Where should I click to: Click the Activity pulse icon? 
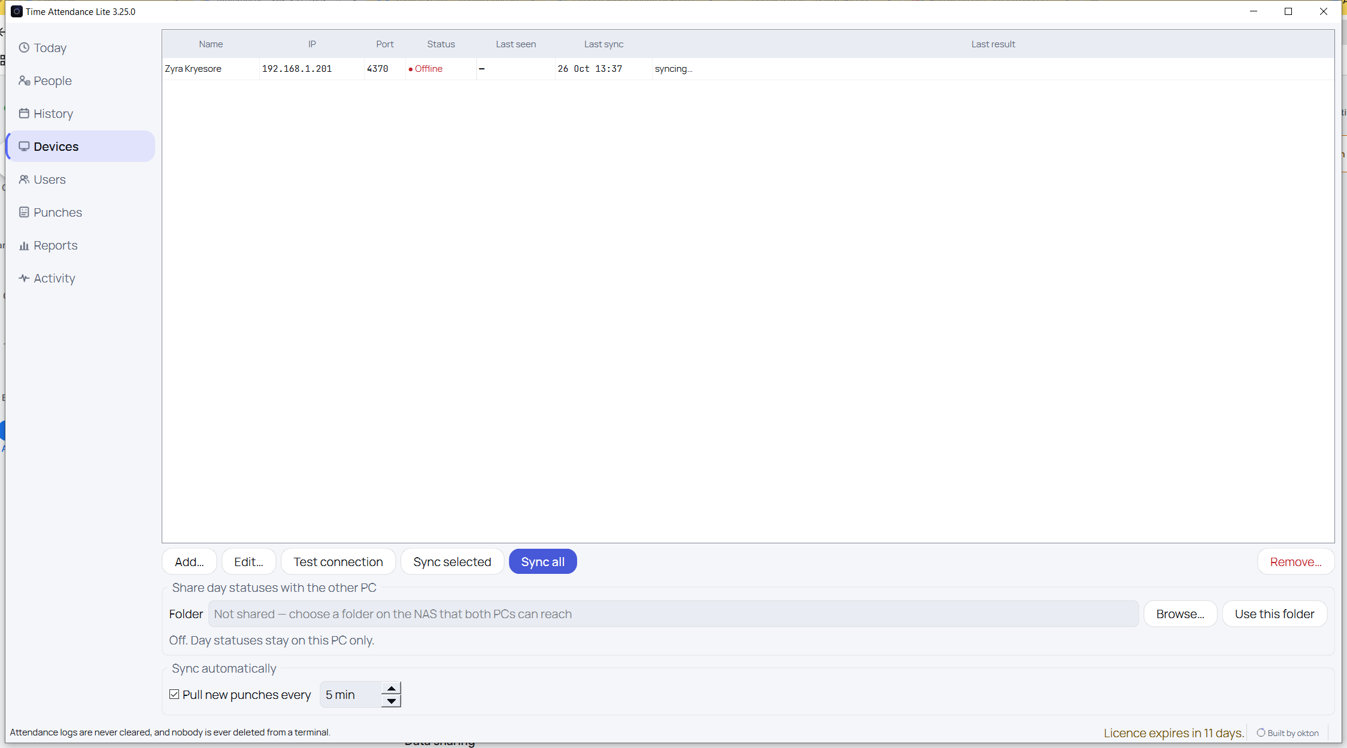coord(24,278)
